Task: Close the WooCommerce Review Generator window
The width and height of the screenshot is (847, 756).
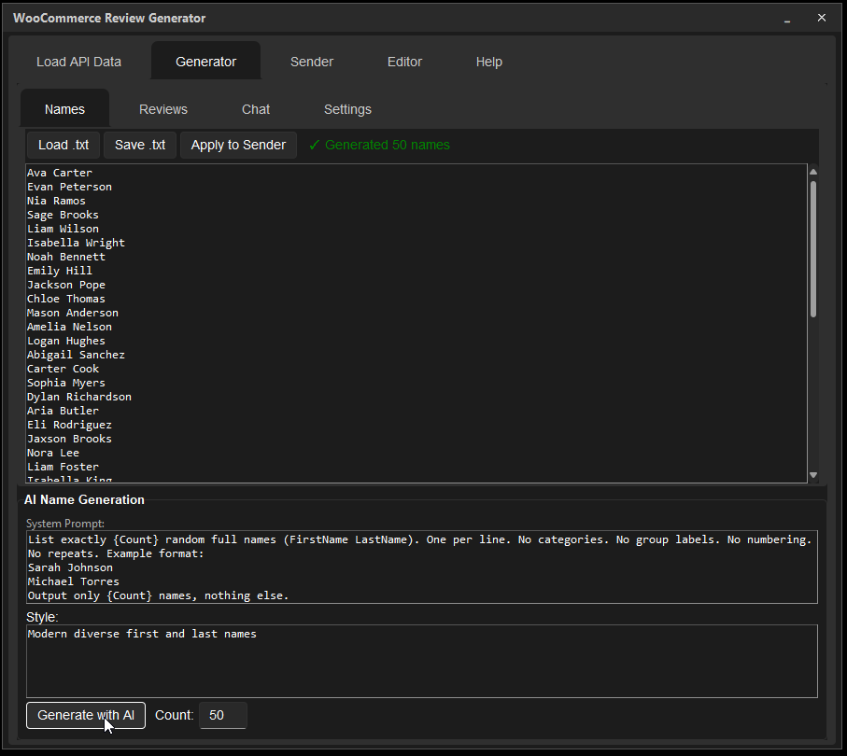Action: pyautogui.click(x=822, y=18)
